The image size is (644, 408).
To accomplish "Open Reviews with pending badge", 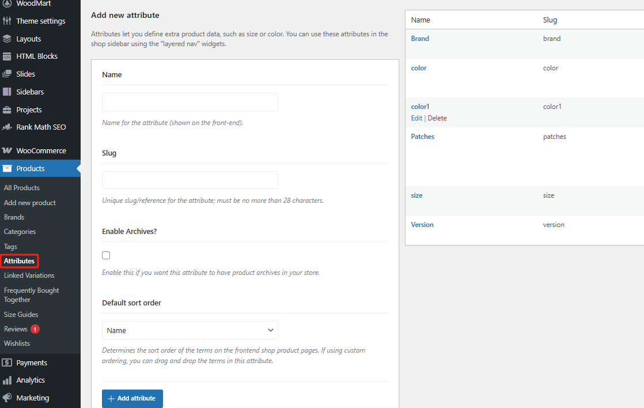I will [16, 329].
